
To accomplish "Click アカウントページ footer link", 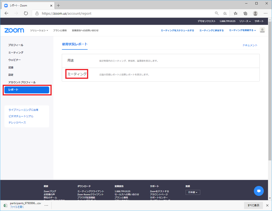I will click(x=159, y=194).
